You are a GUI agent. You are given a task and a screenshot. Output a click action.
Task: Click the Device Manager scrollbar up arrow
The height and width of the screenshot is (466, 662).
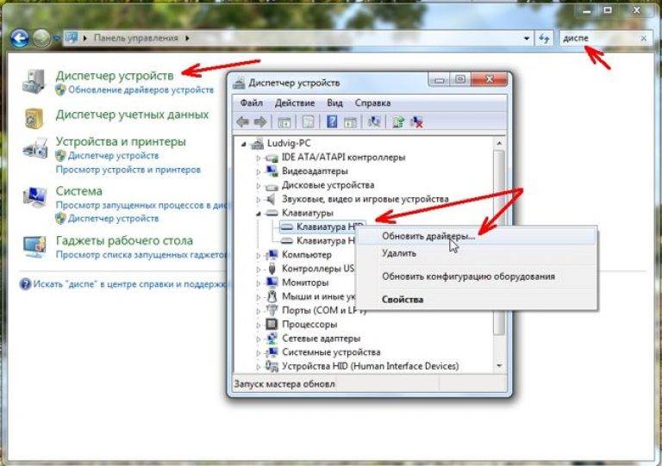point(499,144)
